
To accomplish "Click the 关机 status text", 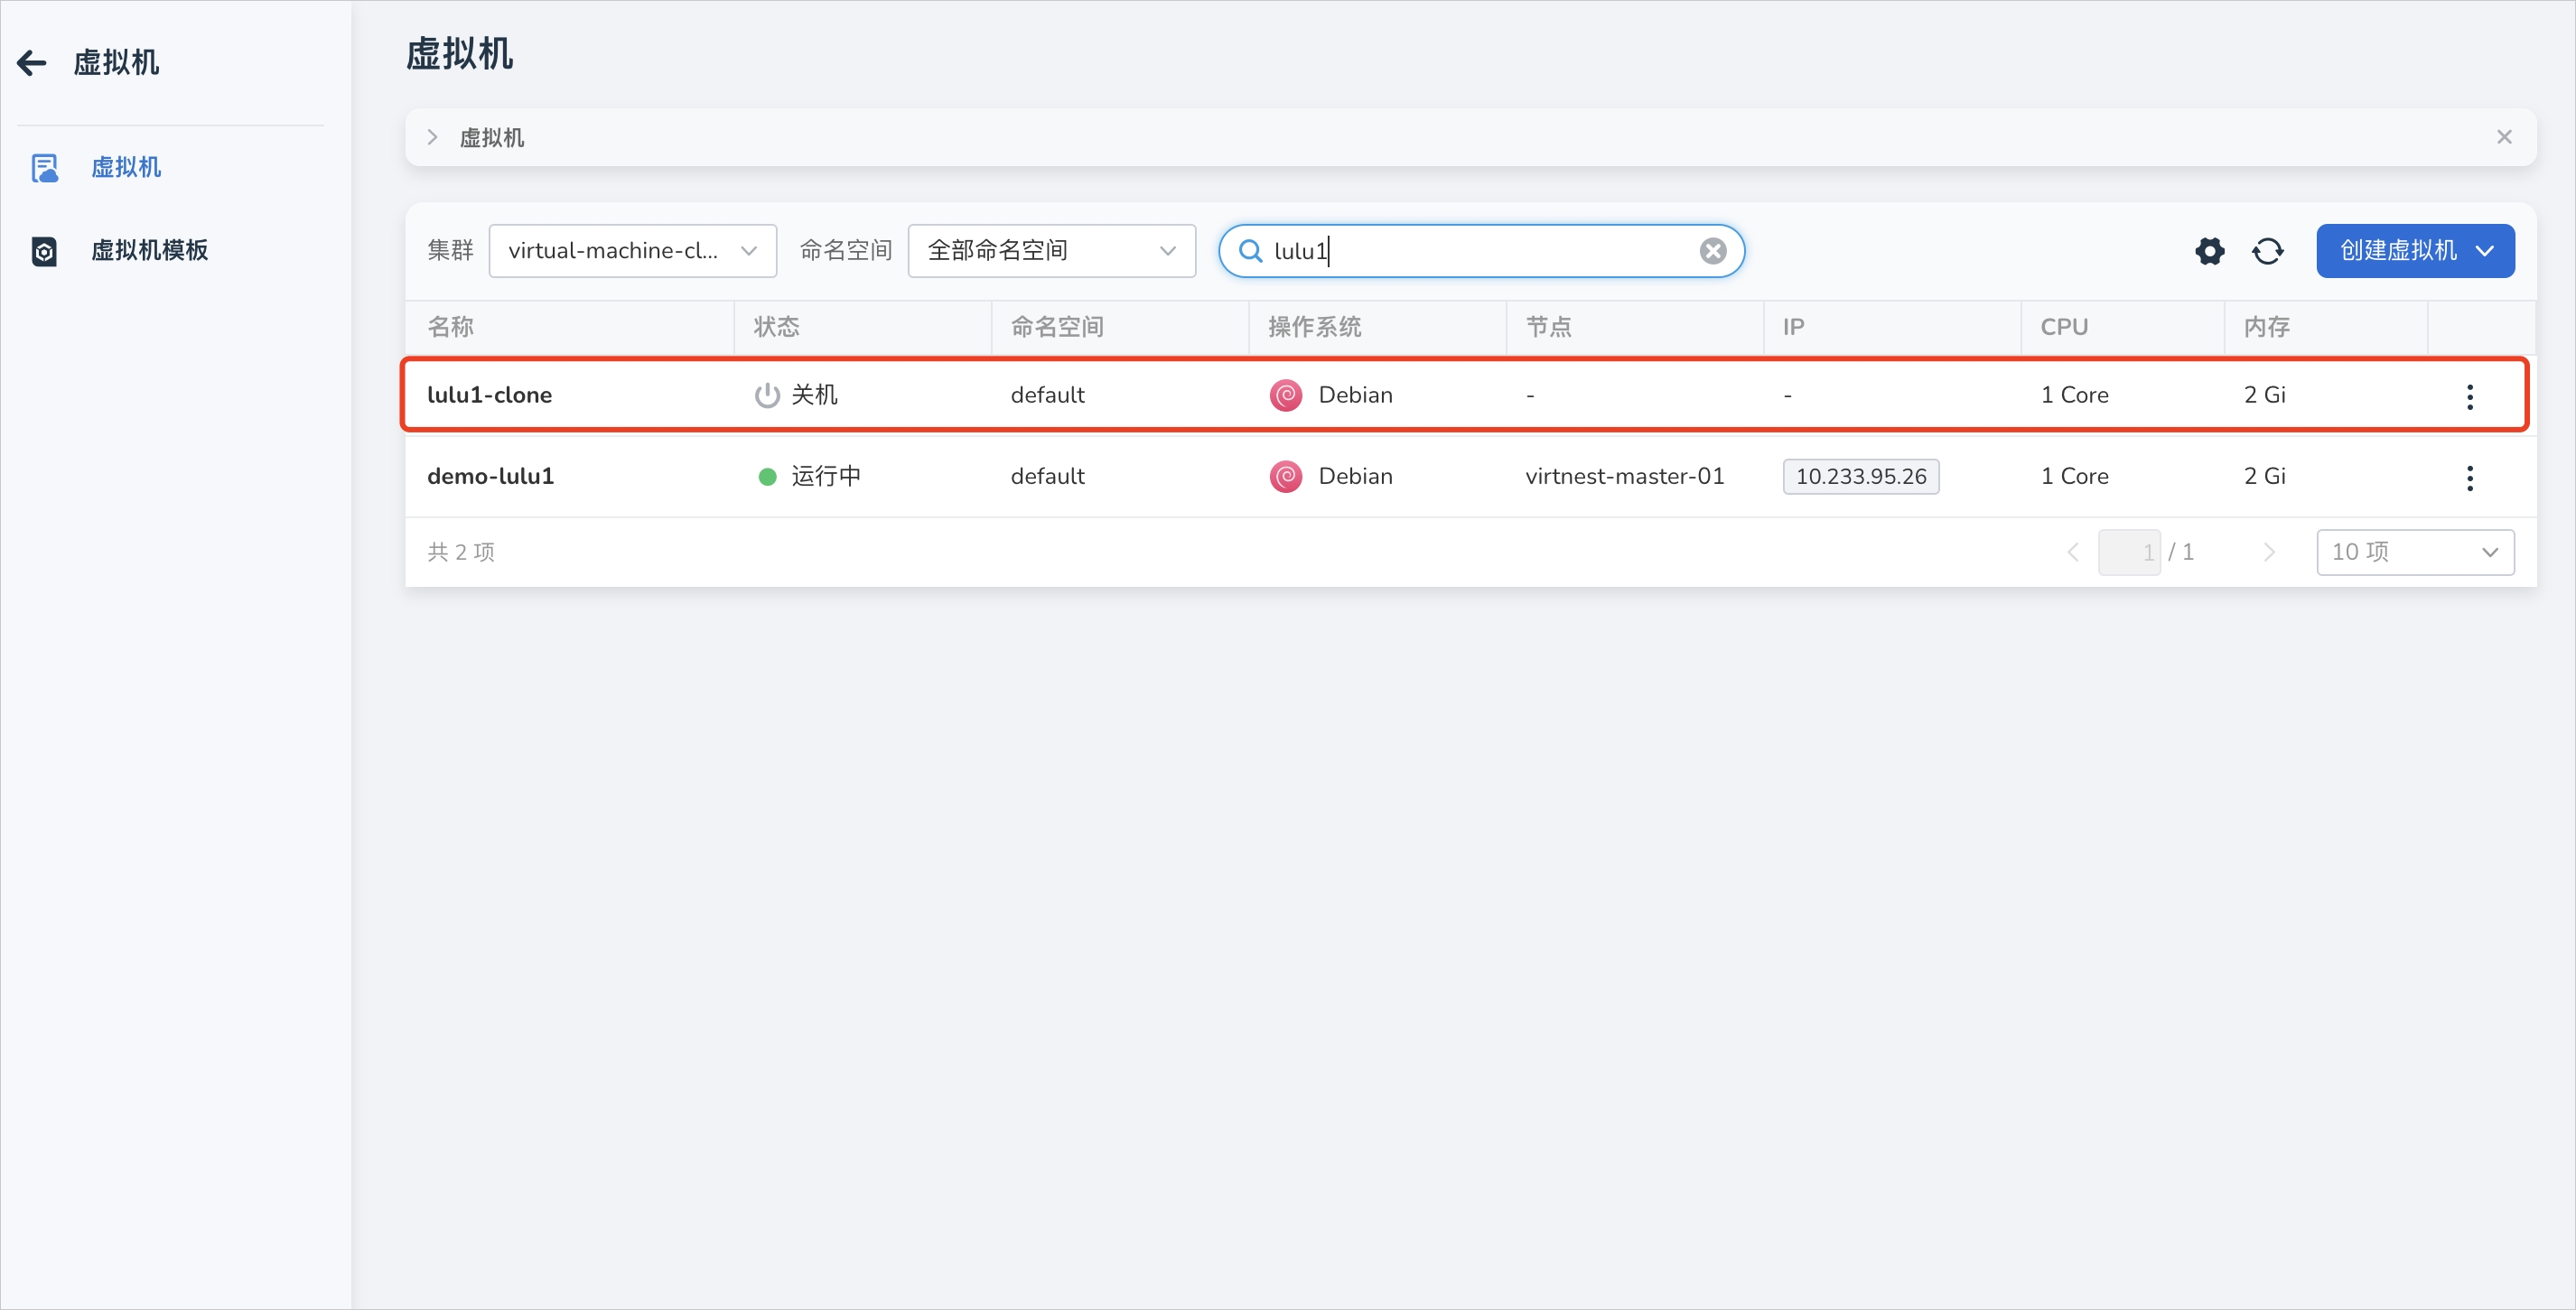I will pyautogui.click(x=814, y=395).
